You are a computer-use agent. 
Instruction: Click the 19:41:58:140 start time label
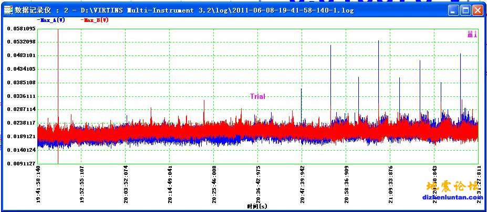pyautogui.click(x=38, y=185)
